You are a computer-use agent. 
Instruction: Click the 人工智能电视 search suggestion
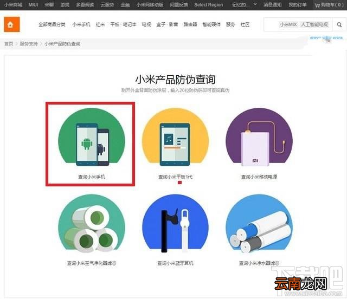point(314,24)
